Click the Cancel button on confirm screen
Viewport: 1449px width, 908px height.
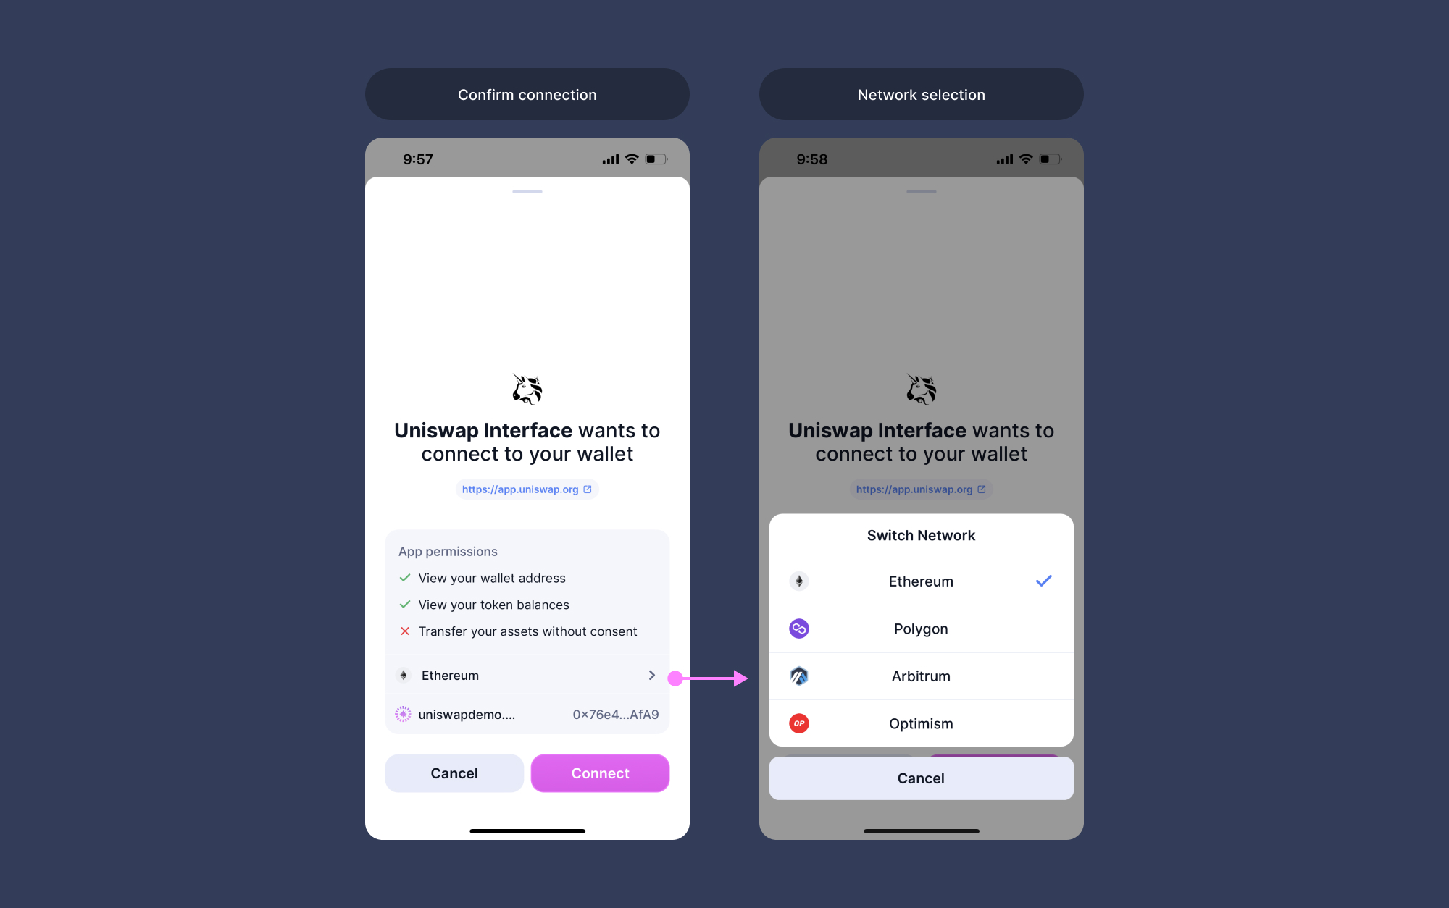(454, 773)
